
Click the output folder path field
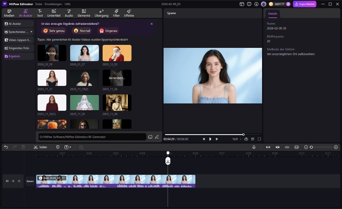92,137
